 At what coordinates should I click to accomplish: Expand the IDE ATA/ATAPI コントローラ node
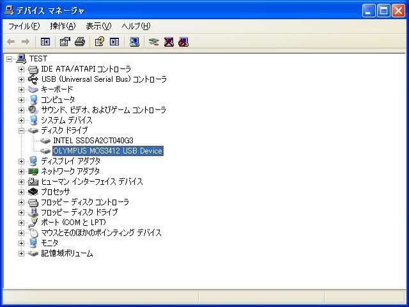pyautogui.click(x=21, y=69)
